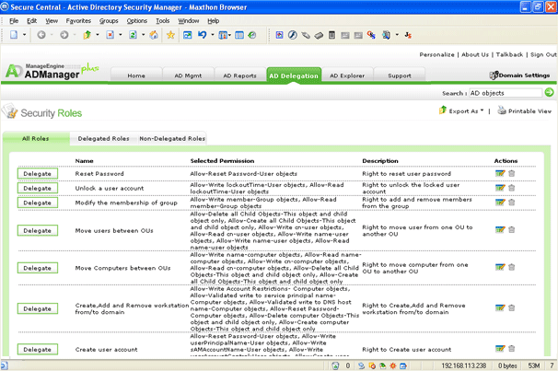Delegate the Create user account role
Screen dimensions: 558x371
click(x=38, y=349)
